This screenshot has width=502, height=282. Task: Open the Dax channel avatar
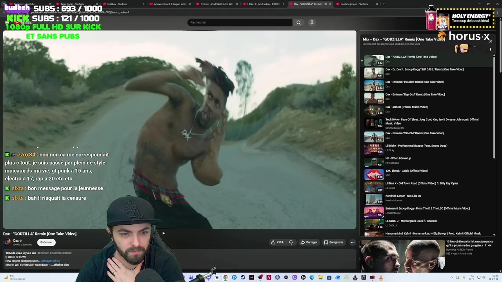click(7, 242)
